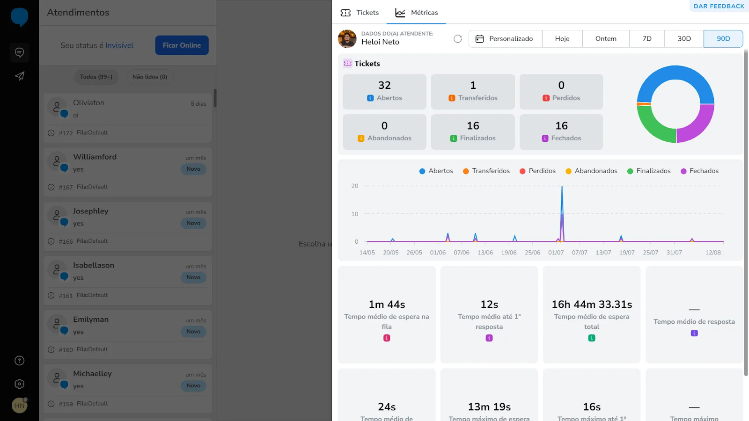Click the contact avatar of Williamford
This screenshot has height=421, width=749.
pyautogui.click(x=57, y=161)
